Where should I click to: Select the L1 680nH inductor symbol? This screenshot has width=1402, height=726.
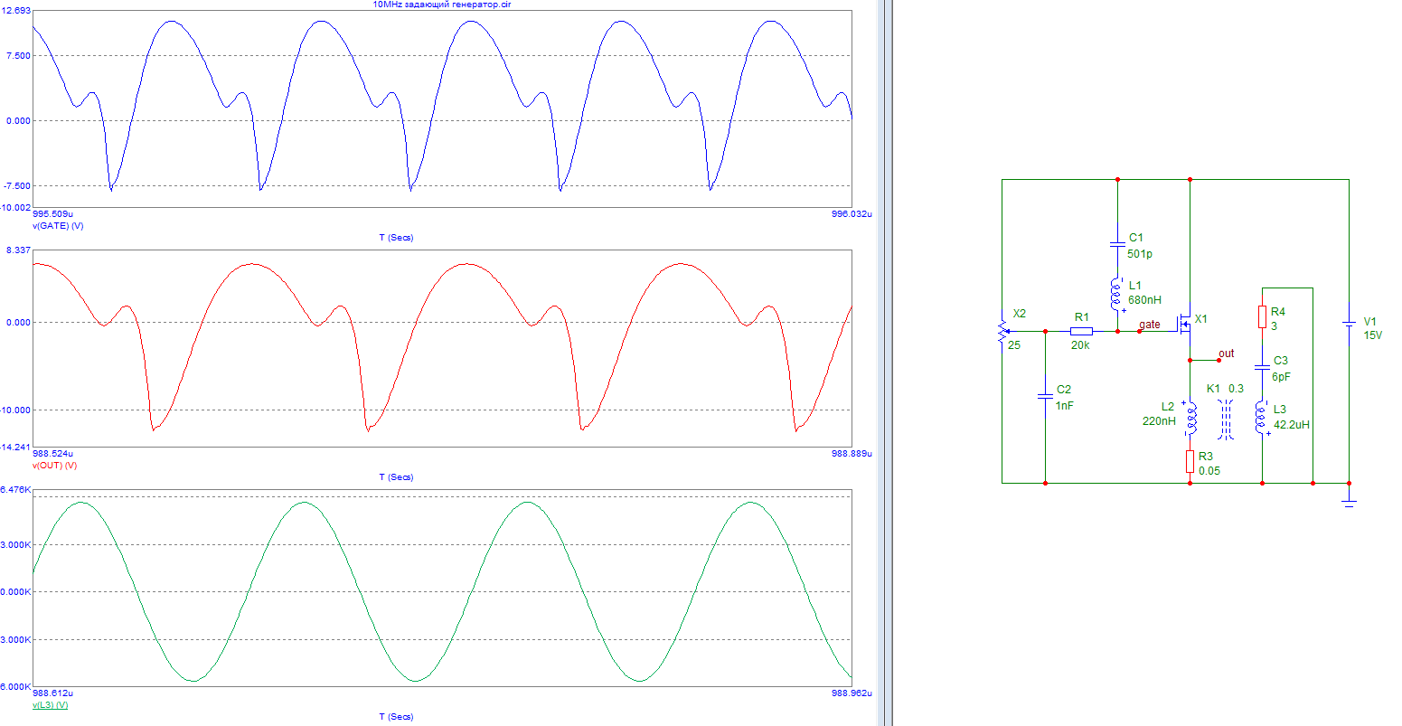pyautogui.click(x=1117, y=293)
